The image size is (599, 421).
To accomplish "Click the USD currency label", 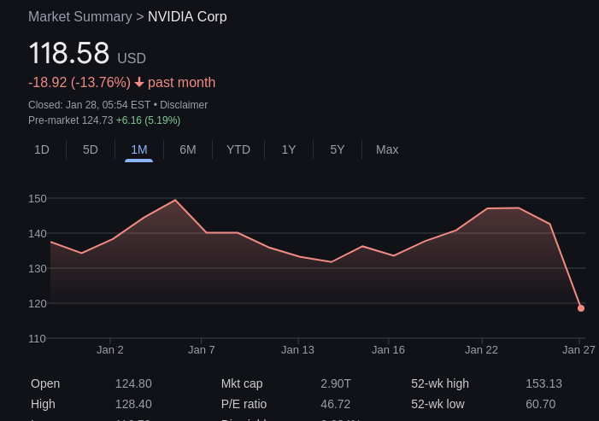I will click(x=132, y=58).
